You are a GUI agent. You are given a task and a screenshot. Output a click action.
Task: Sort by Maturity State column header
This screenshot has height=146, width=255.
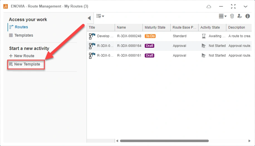point(157,27)
